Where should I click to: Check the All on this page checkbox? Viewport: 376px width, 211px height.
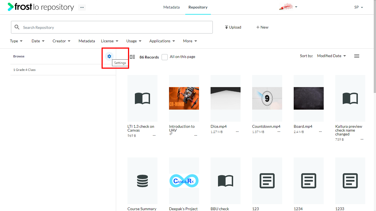click(165, 57)
